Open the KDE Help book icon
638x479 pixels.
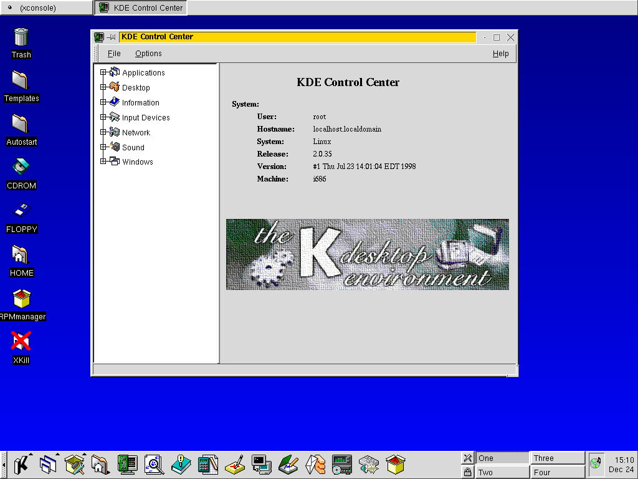[x=181, y=465]
